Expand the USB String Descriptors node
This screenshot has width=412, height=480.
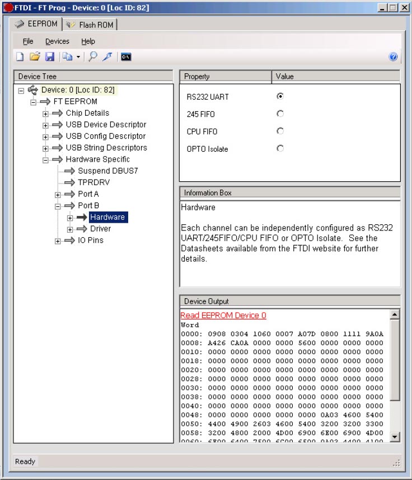[x=45, y=149]
